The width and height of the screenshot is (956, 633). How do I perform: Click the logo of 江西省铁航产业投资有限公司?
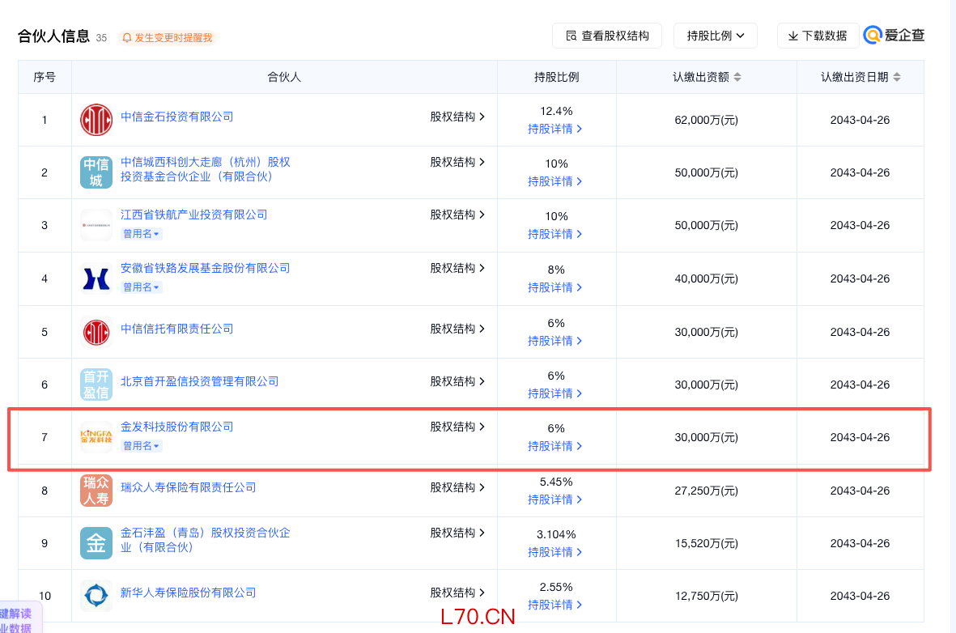96,225
